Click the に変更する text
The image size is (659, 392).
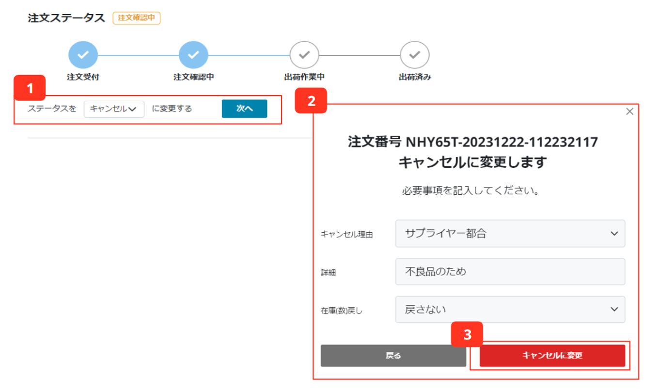tap(172, 109)
